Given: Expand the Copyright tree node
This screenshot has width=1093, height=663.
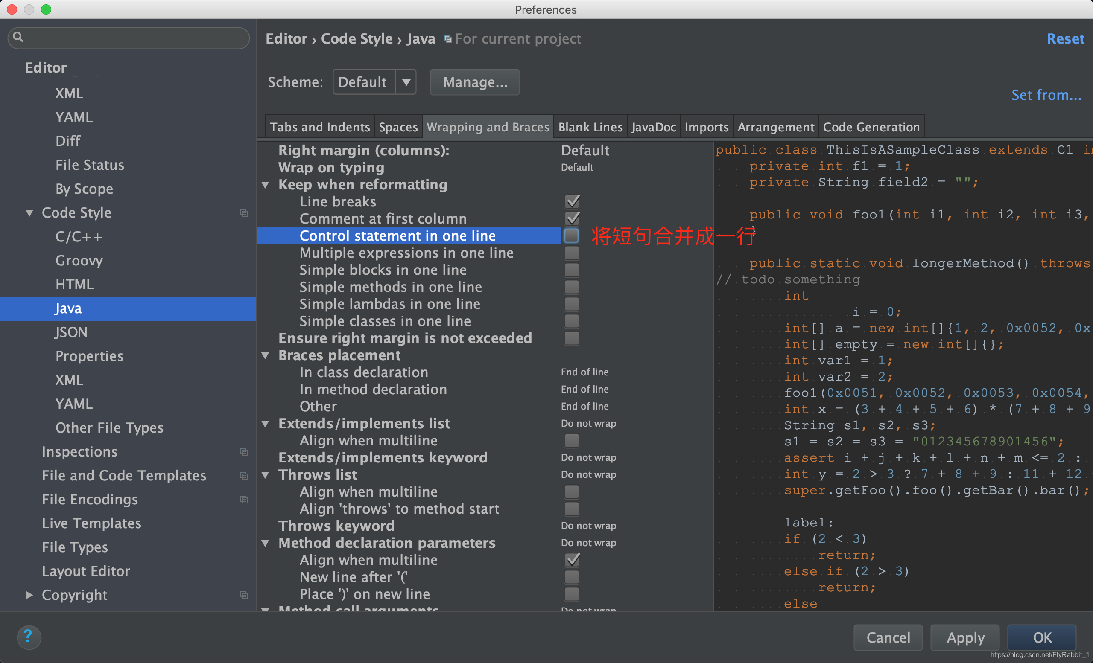Looking at the screenshot, I should 29,595.
